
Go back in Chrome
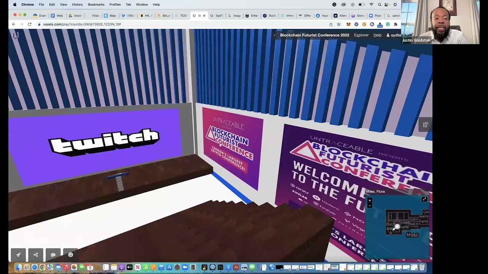14,24
